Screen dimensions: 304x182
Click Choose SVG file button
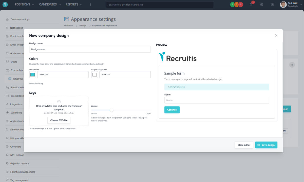(59, 120)
